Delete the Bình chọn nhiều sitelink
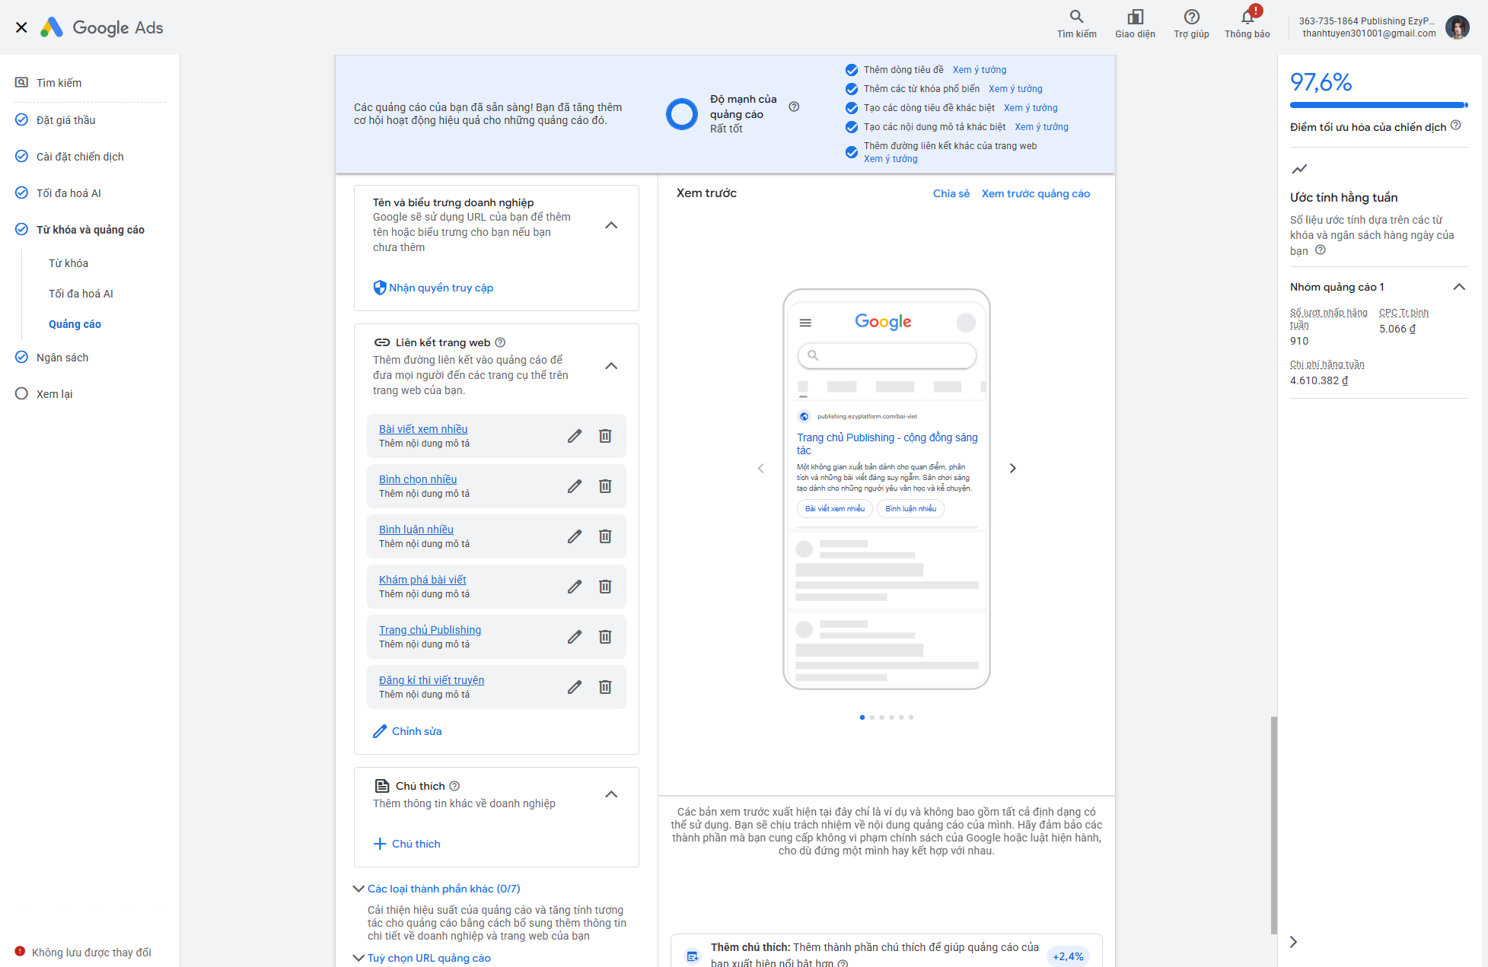The height and width of the screenshot is (967, 1488). click(605, 486)
